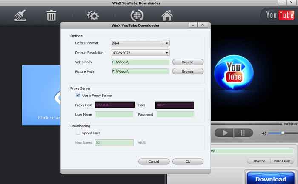This screenshot has height=184, width=298.
Task: Play the video preview
Action: [224, 133]
